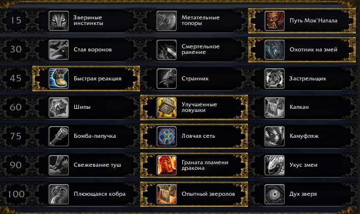Choose the Камуфляж talent text
Viewport: 360px width, 214px height.
click(x=304, y=136)
